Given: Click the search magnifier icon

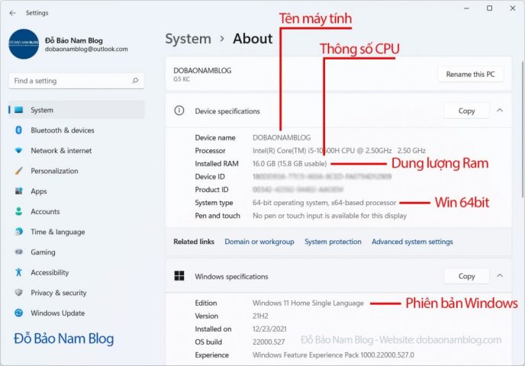Looking at the screenshot, I should click(135, 81).
